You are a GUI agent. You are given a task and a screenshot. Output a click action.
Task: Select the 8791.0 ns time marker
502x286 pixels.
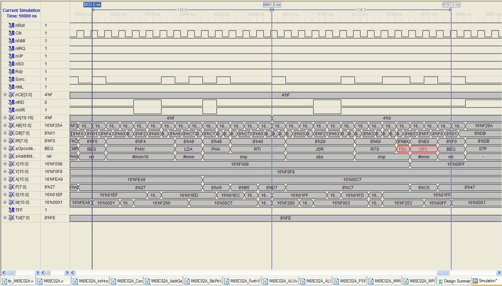coord(451,5)
